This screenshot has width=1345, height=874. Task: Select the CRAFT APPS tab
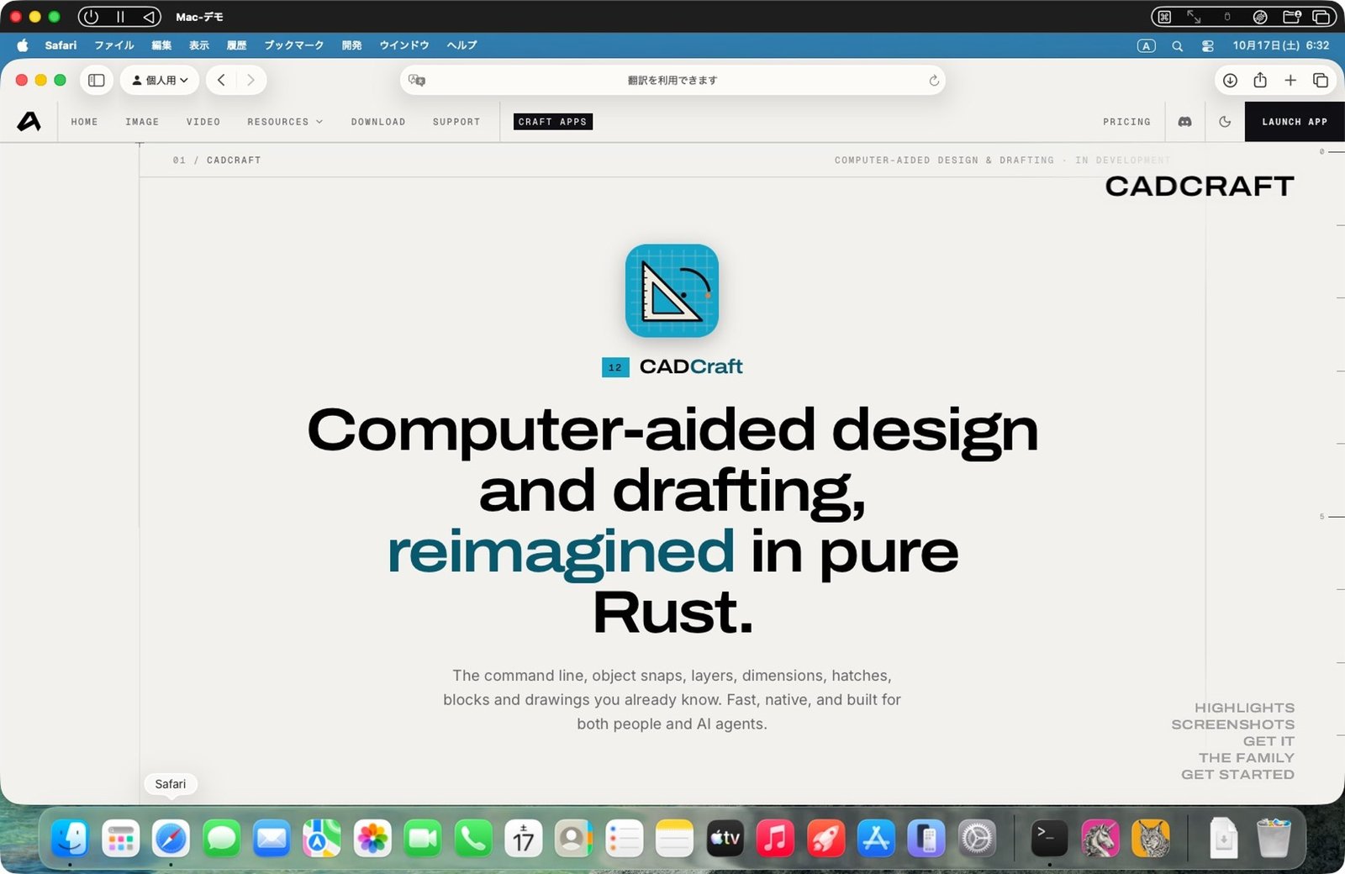tap(552, 122)
